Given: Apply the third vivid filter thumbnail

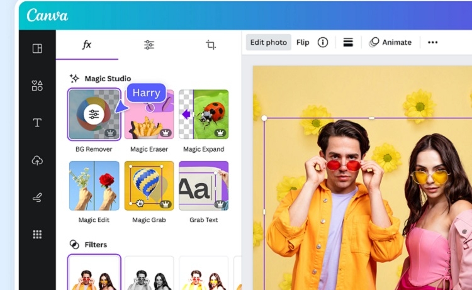Looking at the screenshot, I should coord(204,273).
